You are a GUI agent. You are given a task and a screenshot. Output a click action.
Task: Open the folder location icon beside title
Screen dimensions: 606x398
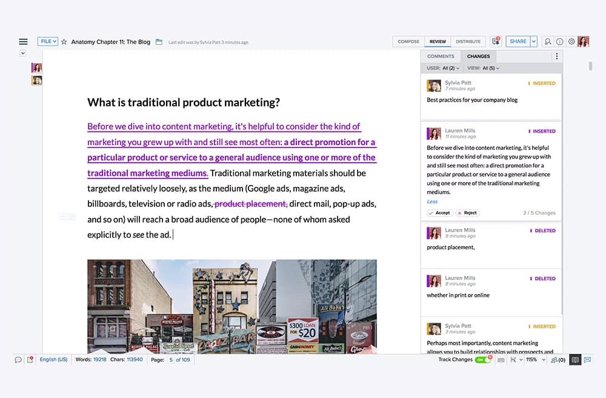click(x=159, y=42)
